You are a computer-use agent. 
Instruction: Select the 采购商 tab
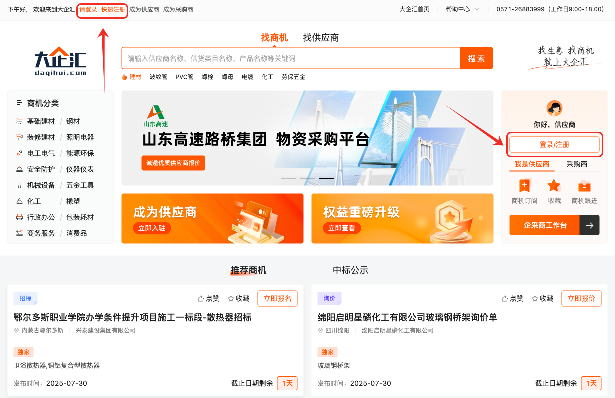577,164
